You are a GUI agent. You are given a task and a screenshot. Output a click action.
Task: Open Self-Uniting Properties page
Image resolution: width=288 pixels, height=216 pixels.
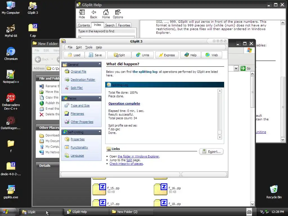[x=78, y=139]
